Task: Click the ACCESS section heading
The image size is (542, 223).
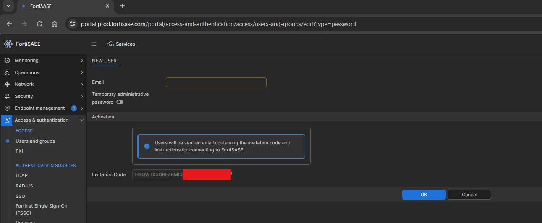Action: [24, 131]
